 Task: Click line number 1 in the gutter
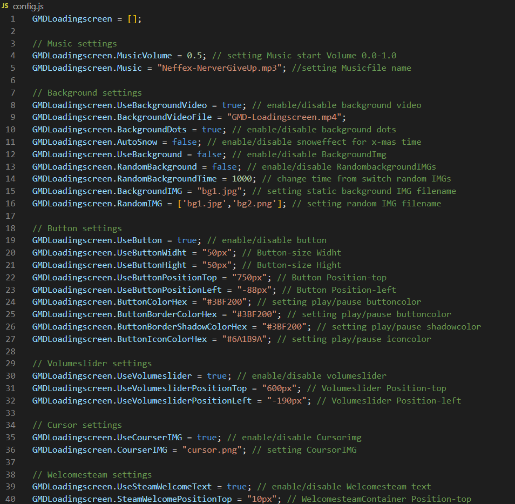[x=13, y=19]
